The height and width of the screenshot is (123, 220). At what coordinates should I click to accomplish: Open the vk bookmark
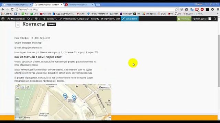point(17,14)
